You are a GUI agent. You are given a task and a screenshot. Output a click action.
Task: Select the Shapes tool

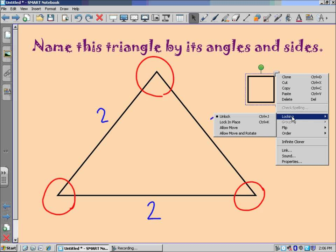[257, 18]
